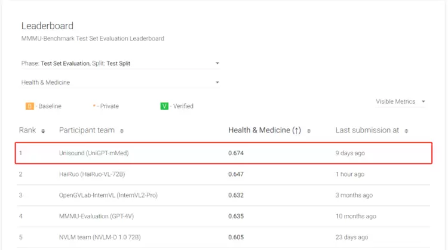Click the Leaderboard heading
Image resolution: width=448 pixels, height=250 pixels.
[x=47, y=26]
